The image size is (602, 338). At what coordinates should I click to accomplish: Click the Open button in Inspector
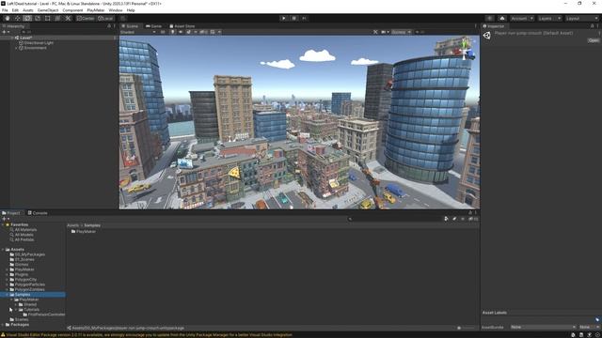click(x=594, y=40)
